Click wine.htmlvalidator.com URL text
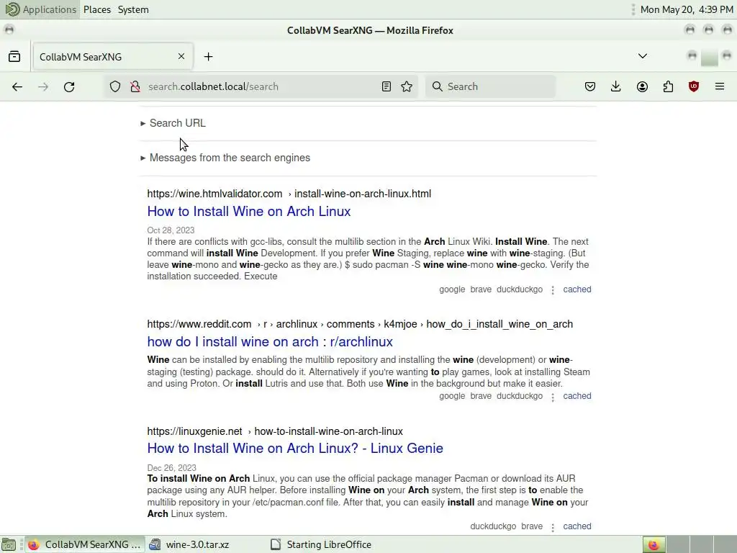The image size is (737, 553). (x=214, y=194)
